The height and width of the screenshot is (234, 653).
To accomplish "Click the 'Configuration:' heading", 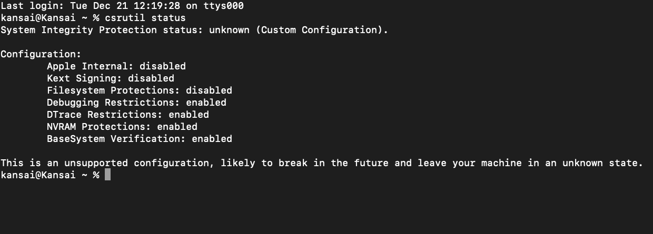I will (x=41, y=54).
